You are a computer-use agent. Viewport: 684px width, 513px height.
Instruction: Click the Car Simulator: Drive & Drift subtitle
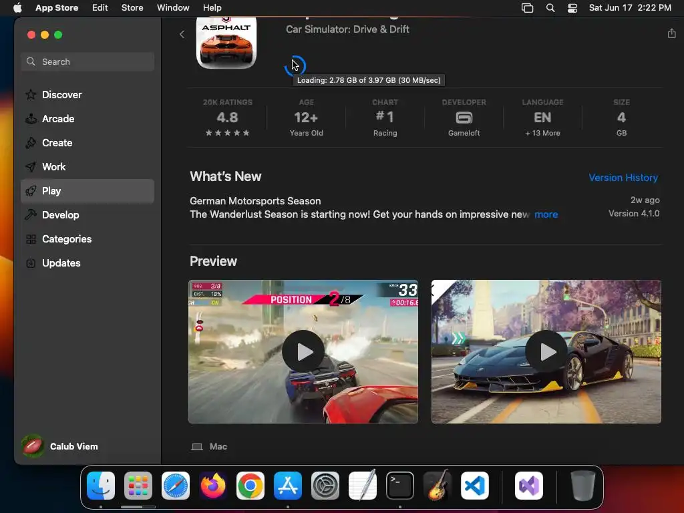tap(347, 29)
